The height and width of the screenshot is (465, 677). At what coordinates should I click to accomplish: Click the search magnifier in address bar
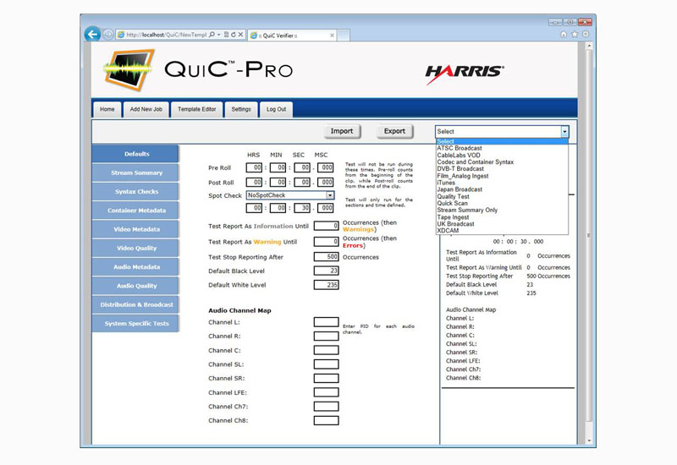[212, 35]
